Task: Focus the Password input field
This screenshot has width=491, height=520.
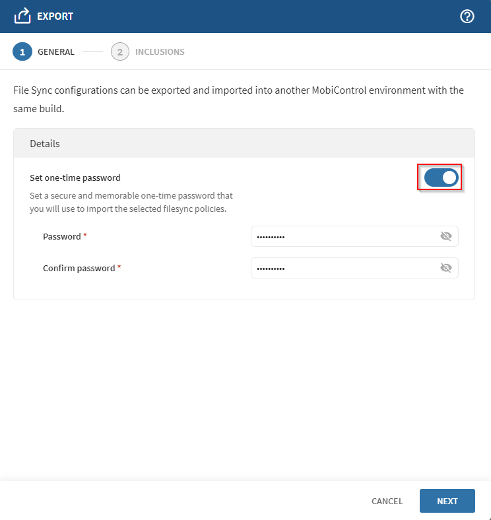Action: pyautogui.click(x=343, y=236)
